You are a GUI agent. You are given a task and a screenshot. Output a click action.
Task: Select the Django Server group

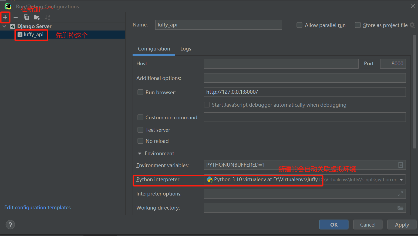click(x=63, y=26)
